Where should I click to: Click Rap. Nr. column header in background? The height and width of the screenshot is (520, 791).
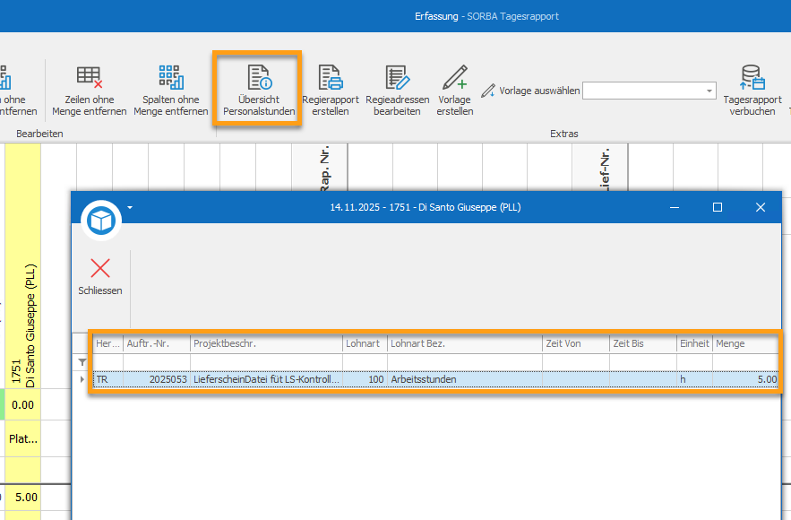(x=320, y=168)
